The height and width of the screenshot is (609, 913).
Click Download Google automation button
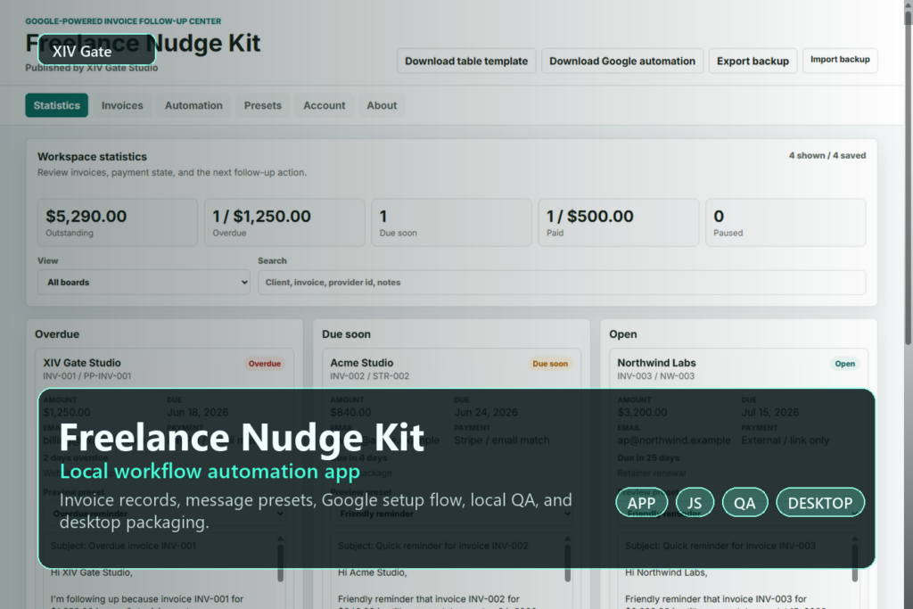click(x=621, y=62)
